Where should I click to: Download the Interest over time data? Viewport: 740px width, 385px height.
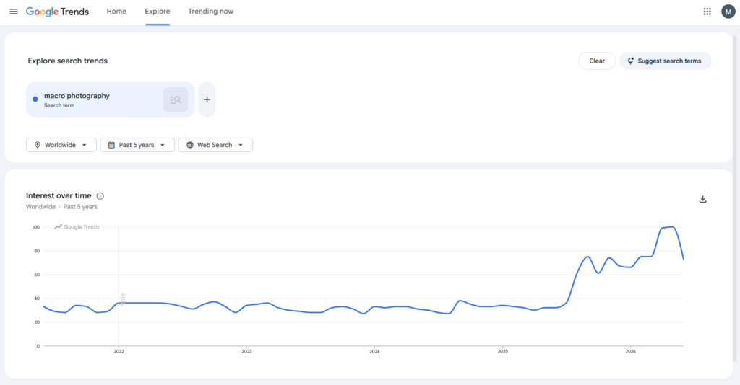pyautogui.click(x=702, y=199)
